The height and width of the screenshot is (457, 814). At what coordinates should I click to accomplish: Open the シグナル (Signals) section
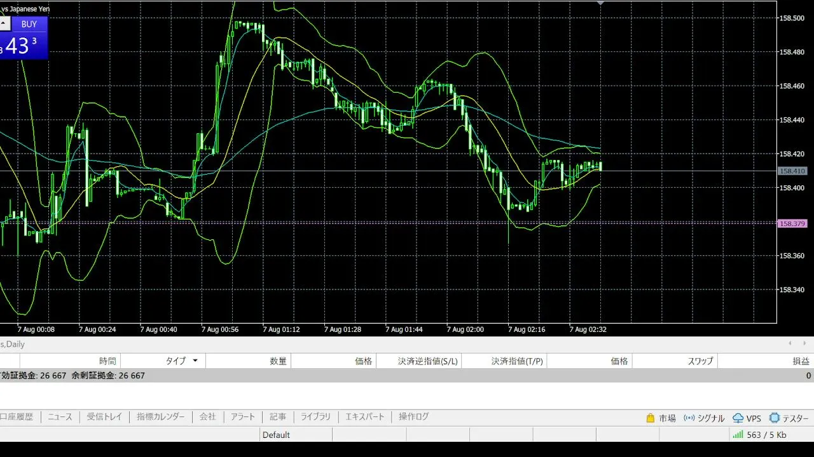704,418
